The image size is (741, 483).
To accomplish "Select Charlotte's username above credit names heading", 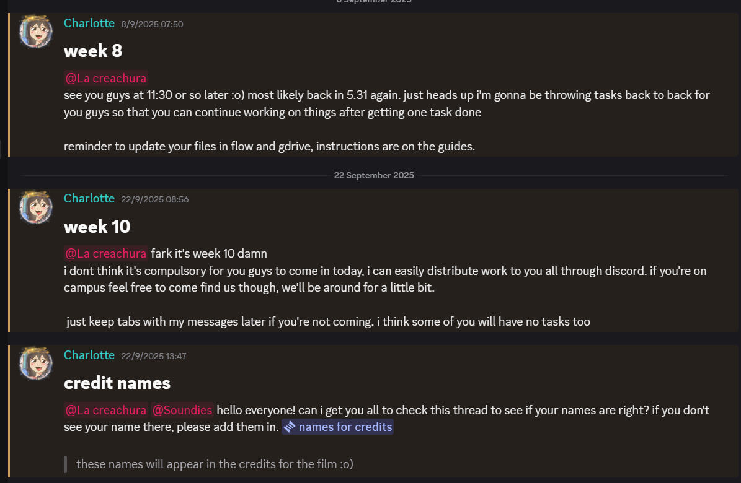I will pos(89,355).
